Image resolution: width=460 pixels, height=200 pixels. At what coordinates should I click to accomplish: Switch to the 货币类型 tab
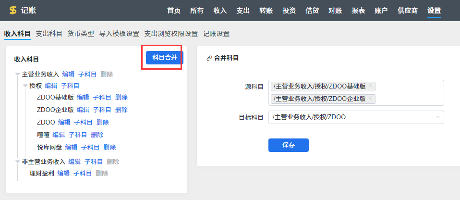(81, 34)
